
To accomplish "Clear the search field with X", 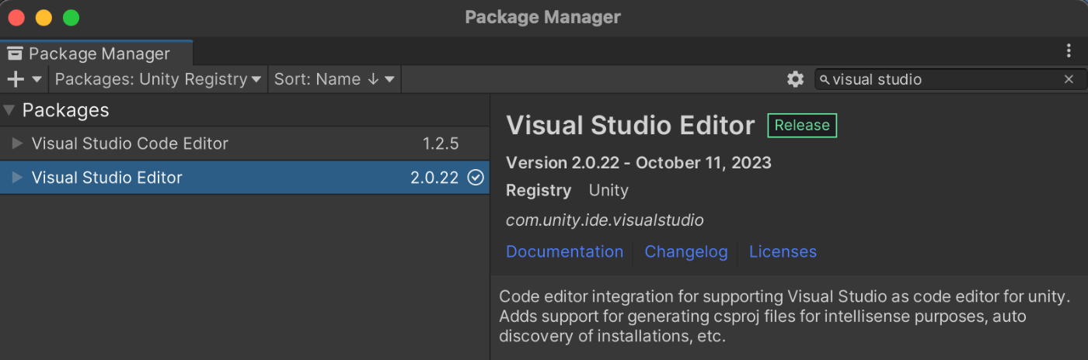I will pyautogui.click(x=1069, y=79).
